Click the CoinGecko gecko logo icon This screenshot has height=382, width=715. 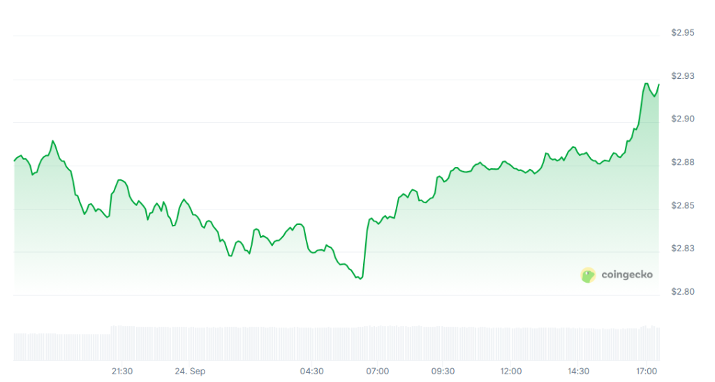click(x=588, y=275)
